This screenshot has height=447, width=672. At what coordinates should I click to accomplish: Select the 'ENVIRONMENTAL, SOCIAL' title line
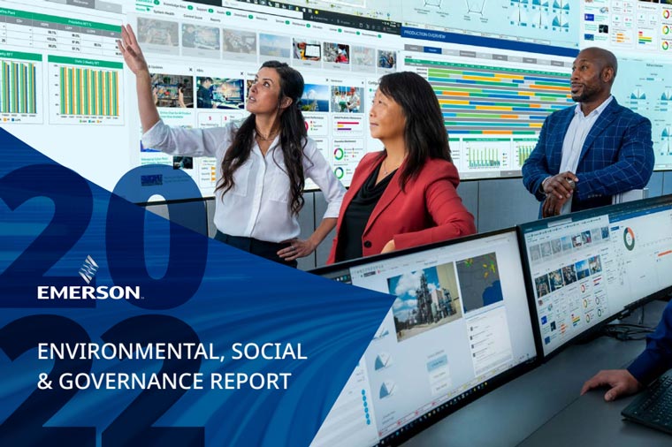[x=172, y=352]
